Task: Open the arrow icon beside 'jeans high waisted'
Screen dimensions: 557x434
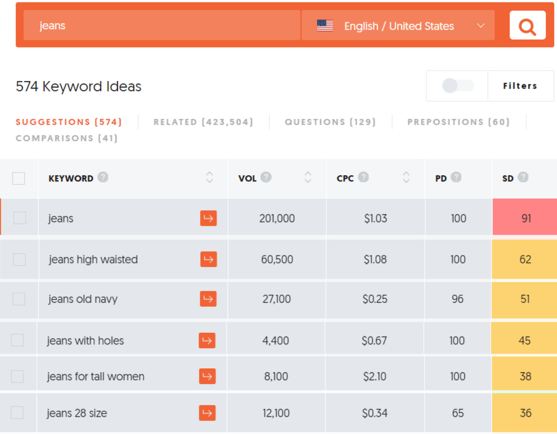Action: [x=209, y=259]
